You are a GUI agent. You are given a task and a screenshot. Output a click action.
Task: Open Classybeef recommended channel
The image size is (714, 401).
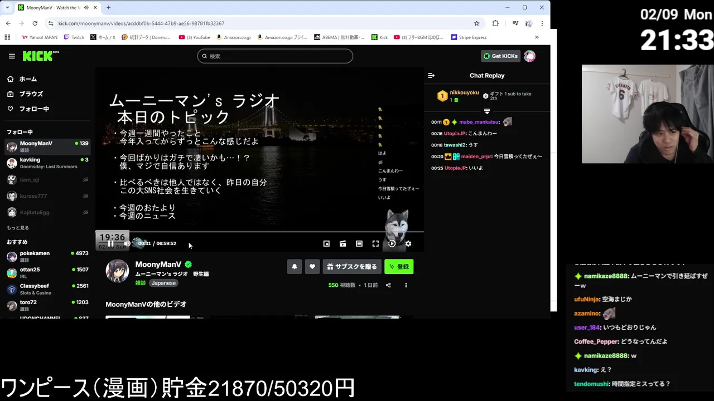tap(47, 289)
